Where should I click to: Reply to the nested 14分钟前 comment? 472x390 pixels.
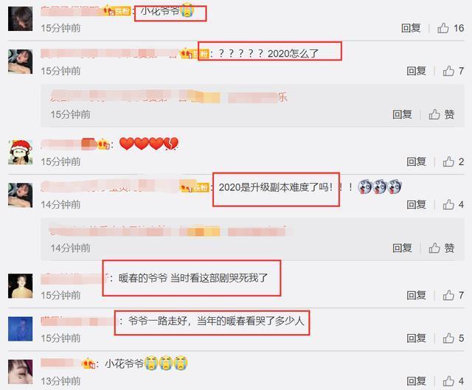click(402, 248)
